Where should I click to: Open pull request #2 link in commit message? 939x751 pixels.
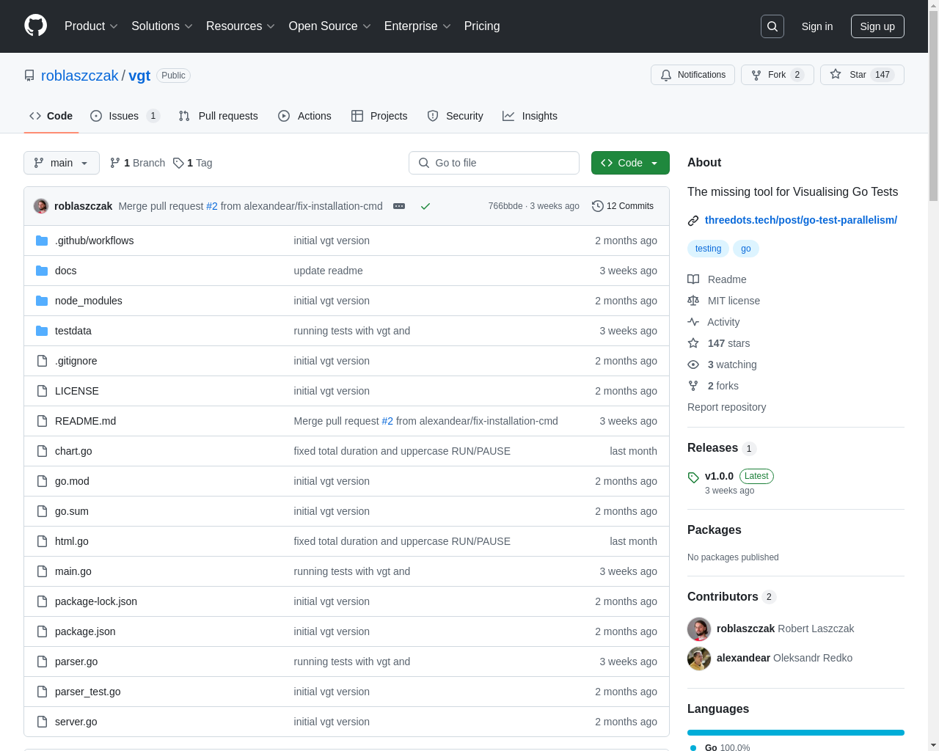(x=212, y=206)
